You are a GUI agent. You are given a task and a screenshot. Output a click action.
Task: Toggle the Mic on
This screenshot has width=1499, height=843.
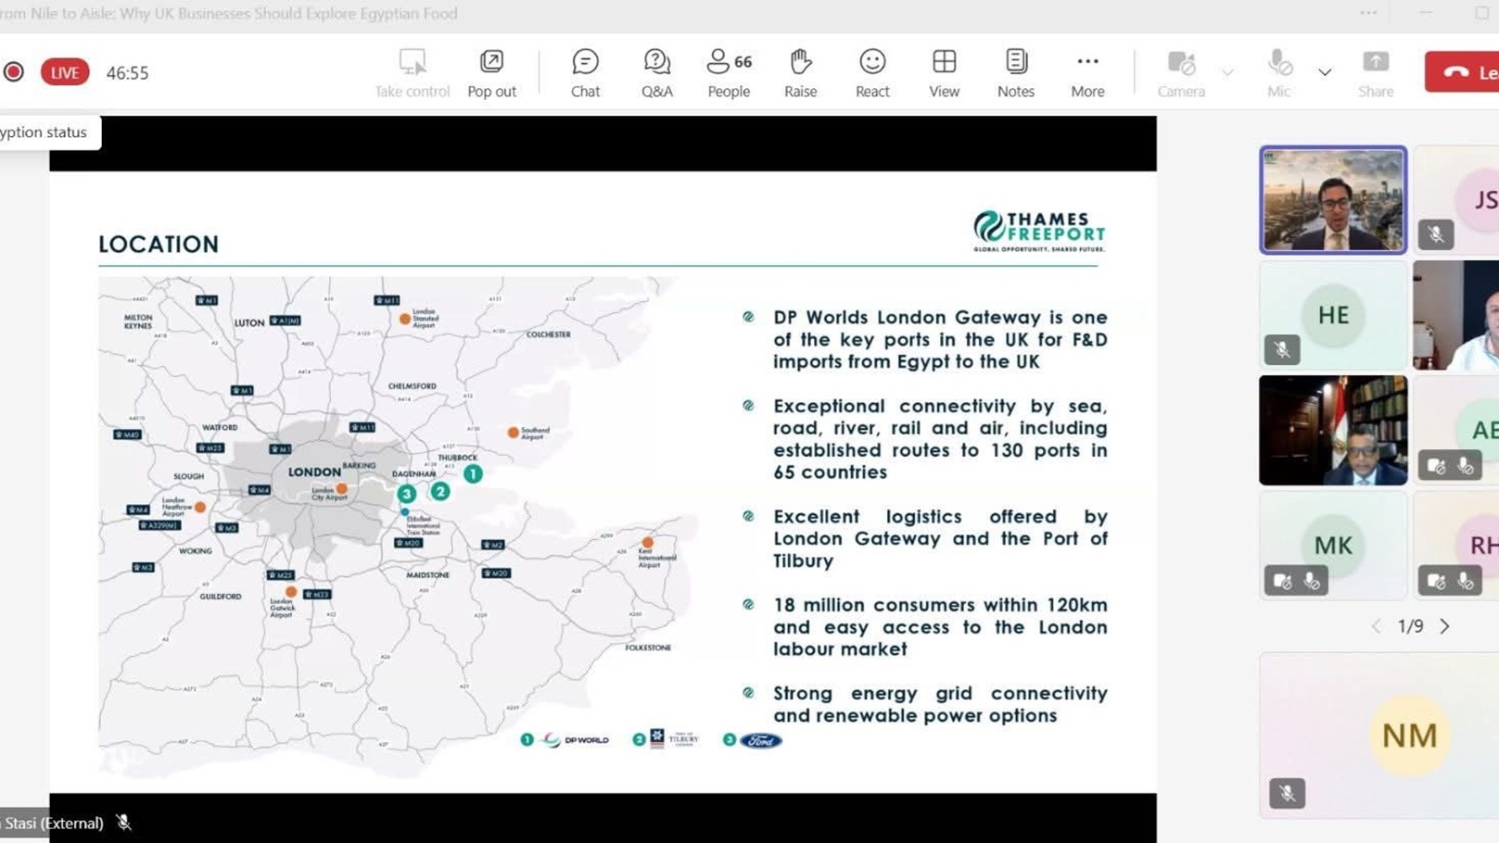click(x=1278, y=73)
